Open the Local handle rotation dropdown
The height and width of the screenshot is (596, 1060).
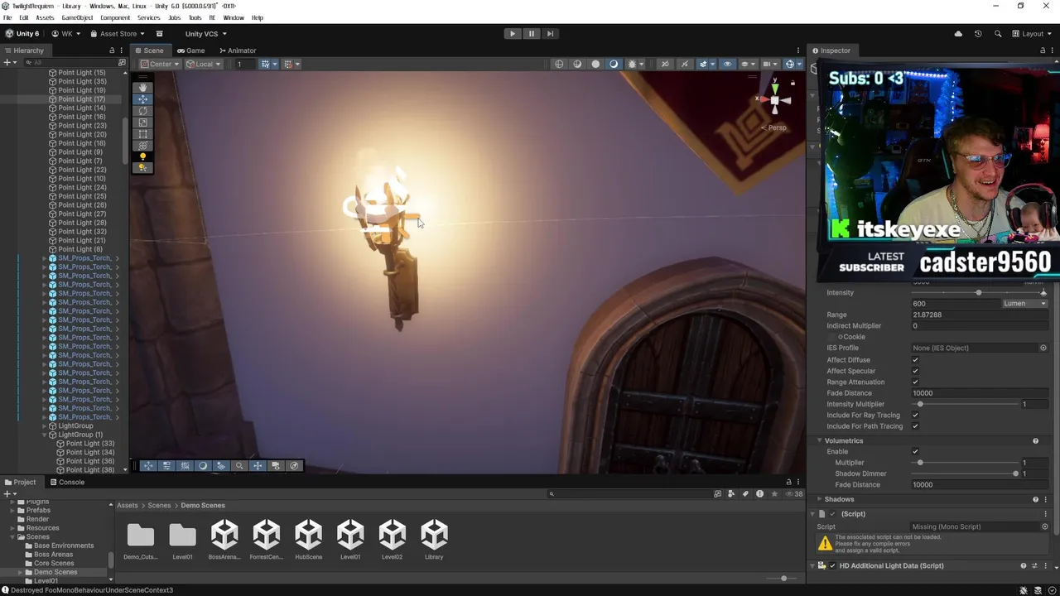[x=203, y=64]
